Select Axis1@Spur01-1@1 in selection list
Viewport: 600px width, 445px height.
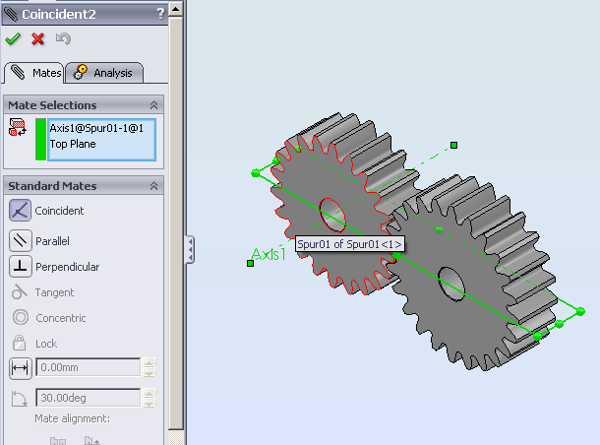coord(96,128)
